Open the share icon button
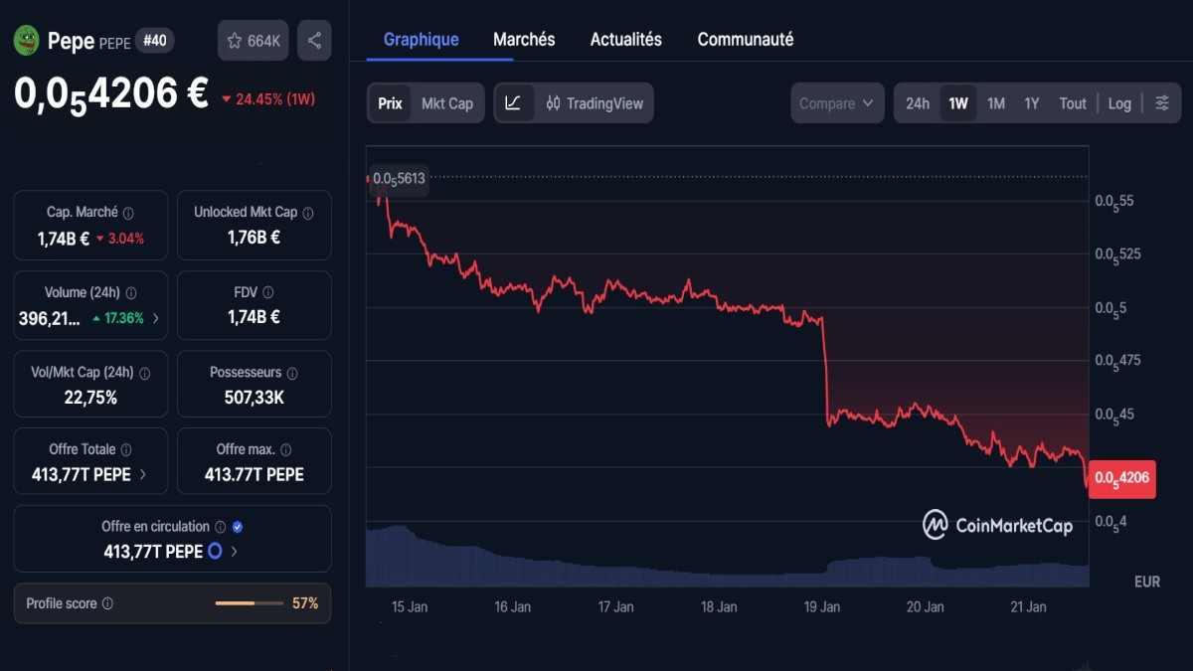The width and height of the screenshot is (1193, 671). point(314,41)
